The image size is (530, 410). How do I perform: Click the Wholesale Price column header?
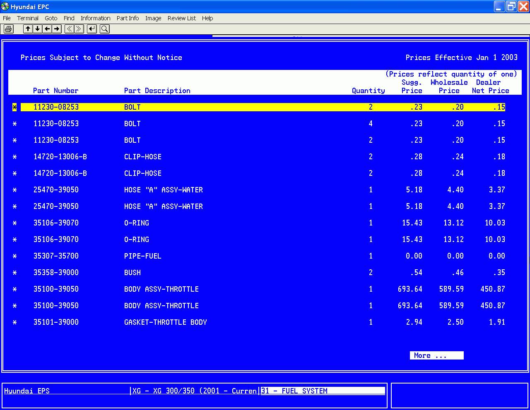click(449, 86)
